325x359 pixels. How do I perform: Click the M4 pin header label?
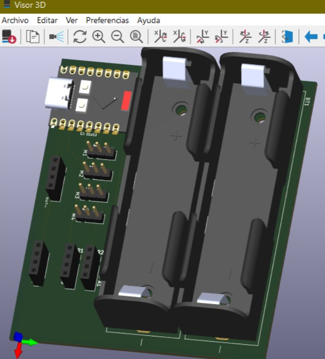[73, 217]
